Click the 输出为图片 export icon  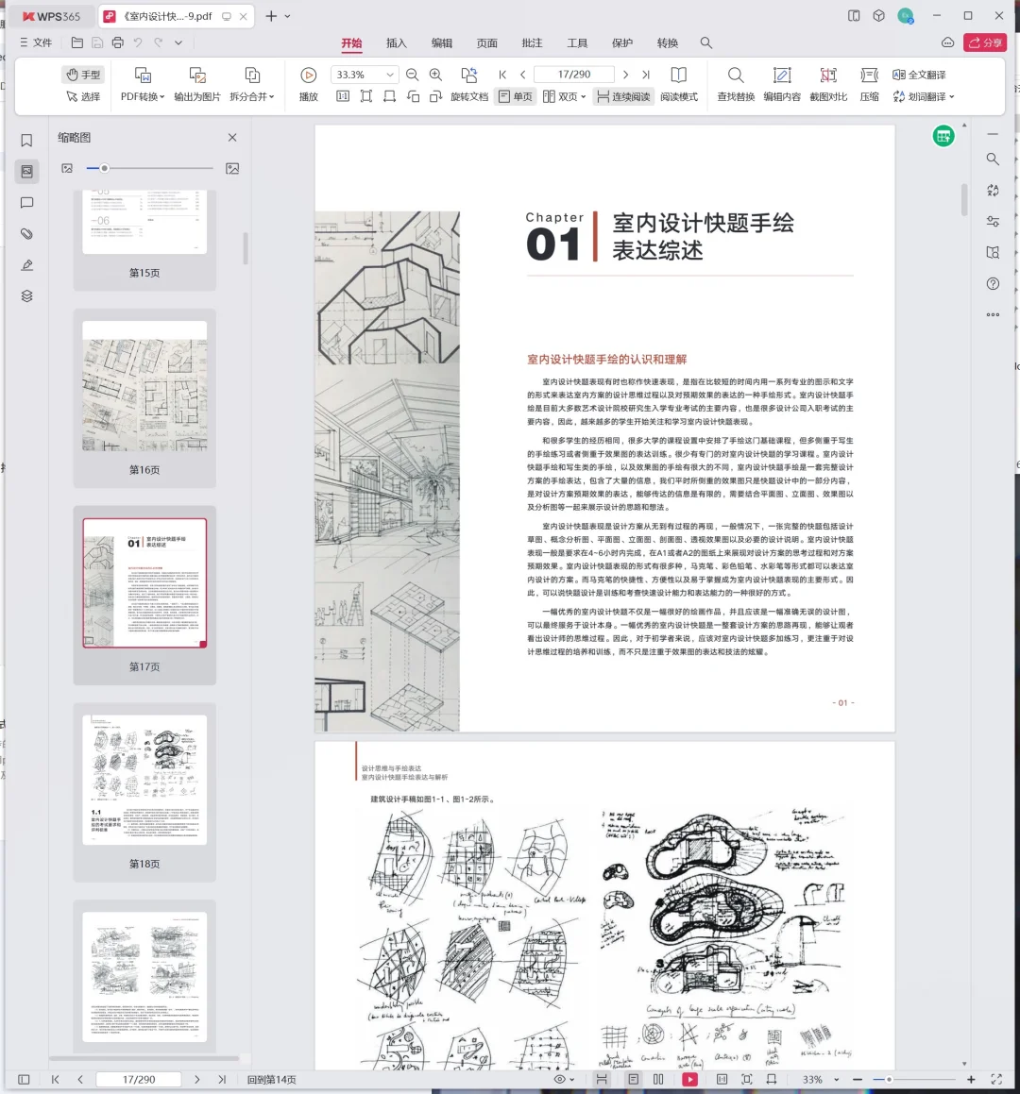[x=196, y=76]
